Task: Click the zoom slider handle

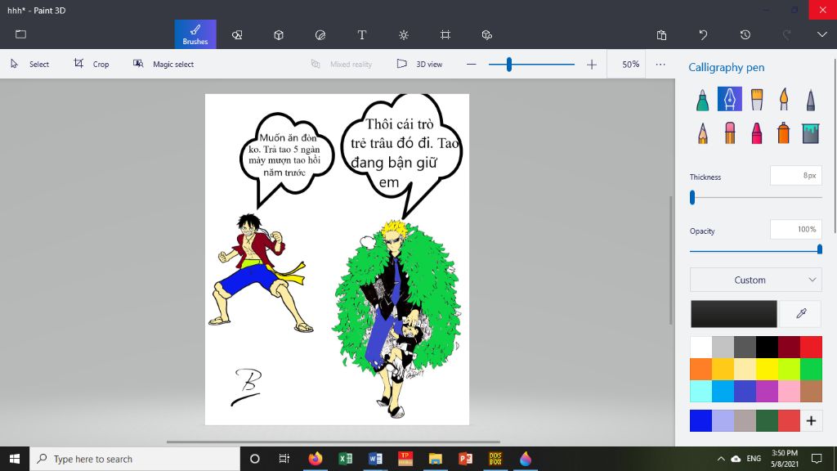Action: [x=509, y=64]
